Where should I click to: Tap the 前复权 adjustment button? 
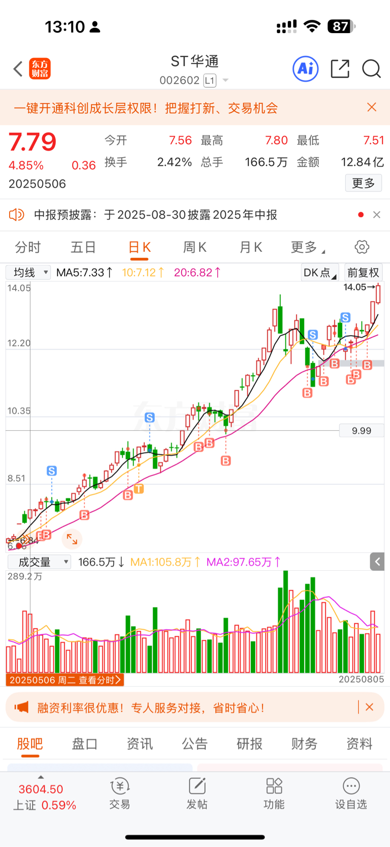(364, 273)
